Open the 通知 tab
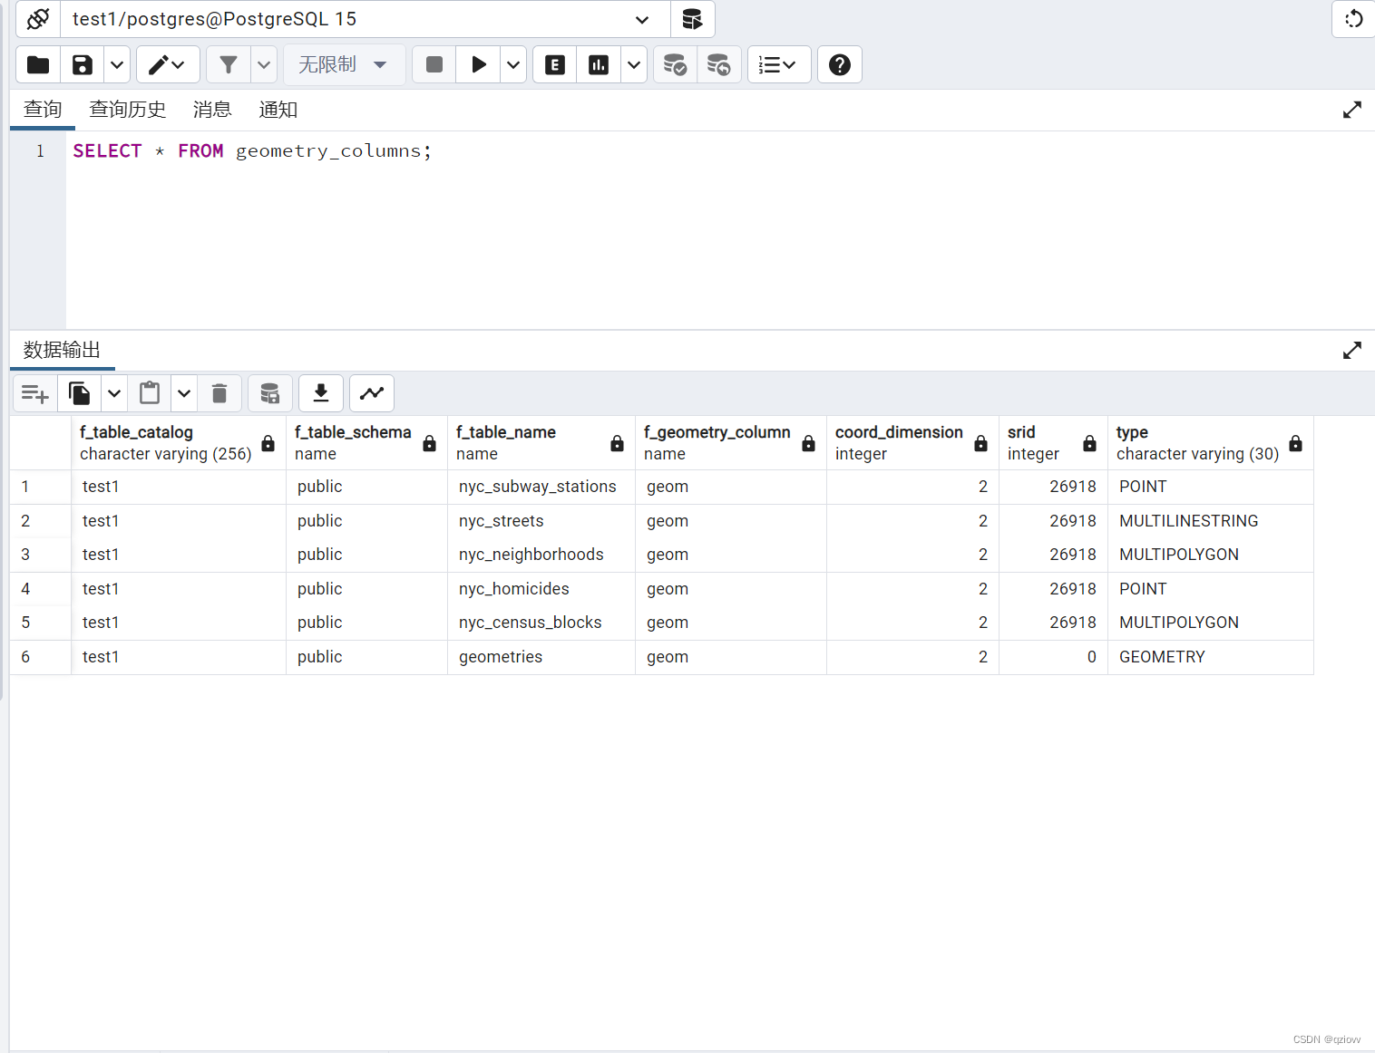 [x=278, y=109]
